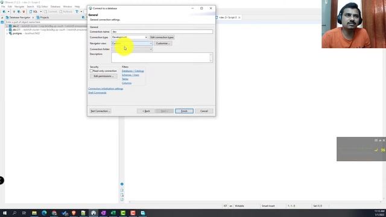Click the transaction mode toolbar icon

[77, 11]
